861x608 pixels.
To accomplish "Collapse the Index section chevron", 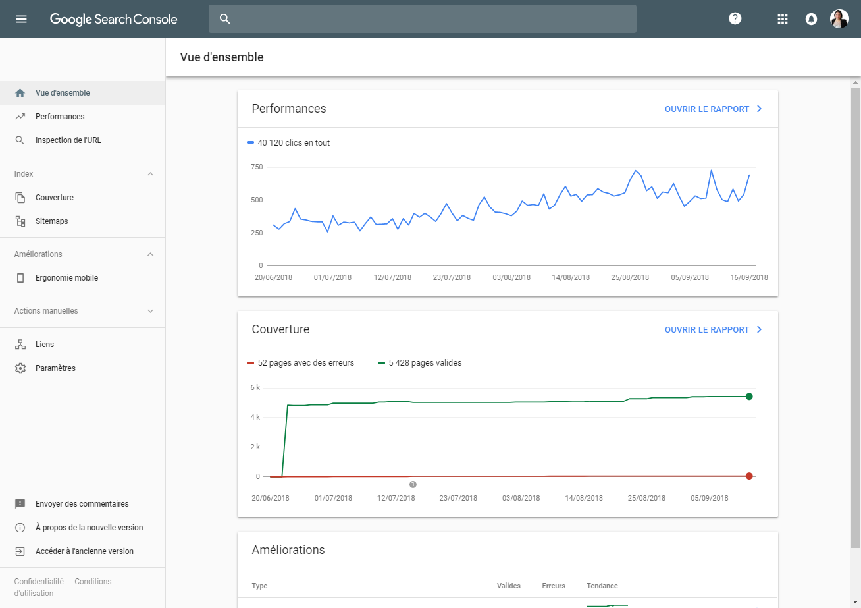I will coord(150,174).
